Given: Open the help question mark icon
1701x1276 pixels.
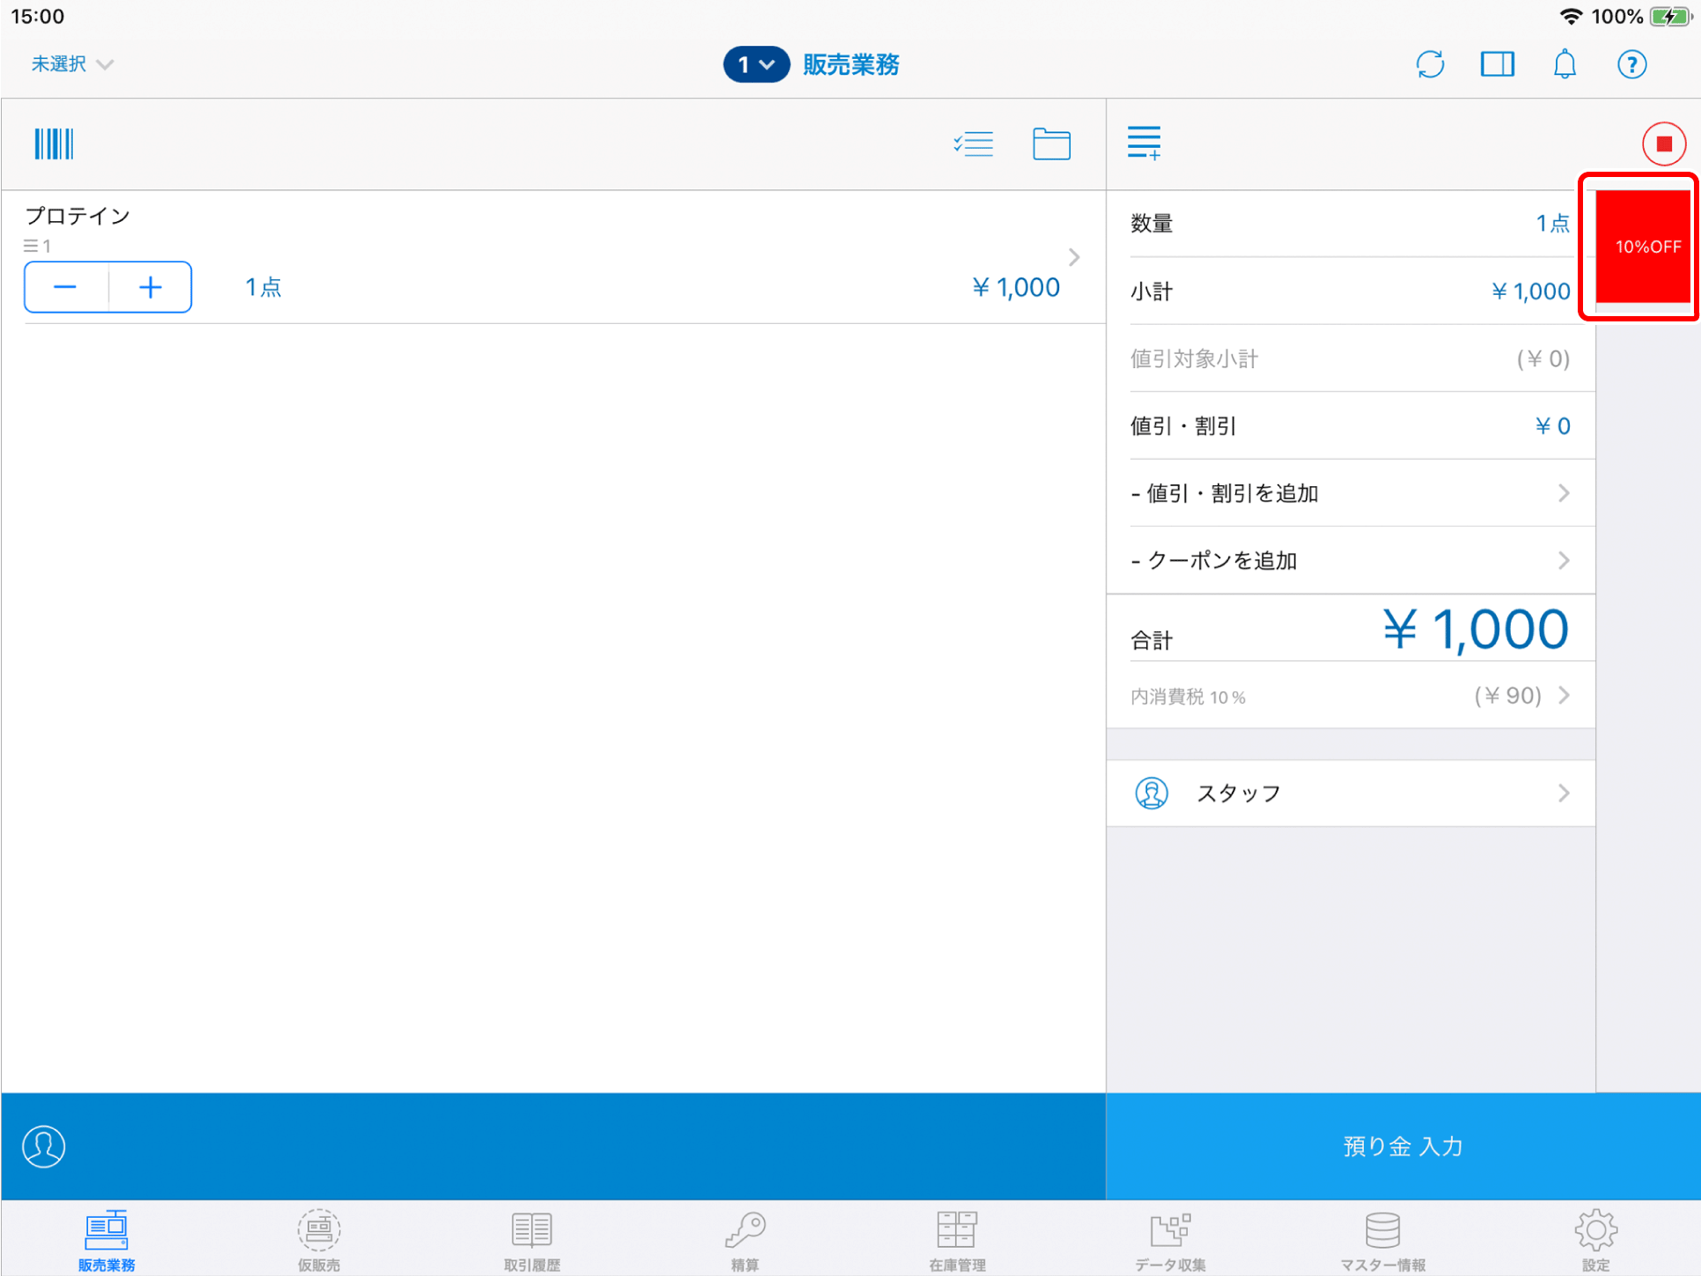Looking at the screenshot, I should [1631, 64].
